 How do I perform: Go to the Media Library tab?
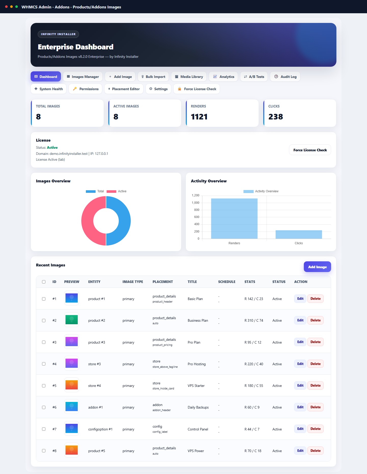coord(189,76)
